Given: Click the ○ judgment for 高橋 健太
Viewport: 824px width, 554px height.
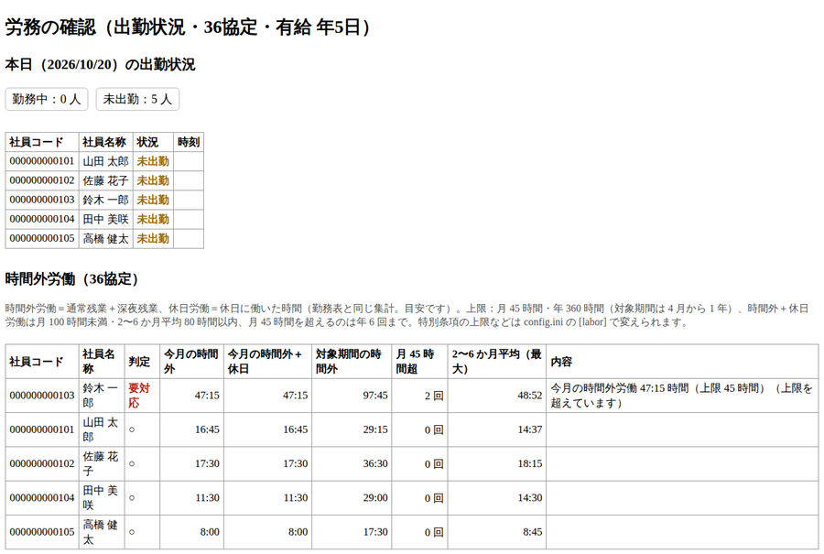Looking at the screenshot, I should [132, 532].
